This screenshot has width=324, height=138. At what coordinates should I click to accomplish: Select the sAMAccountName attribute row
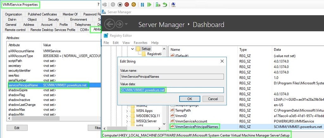(x=54, y=51)
